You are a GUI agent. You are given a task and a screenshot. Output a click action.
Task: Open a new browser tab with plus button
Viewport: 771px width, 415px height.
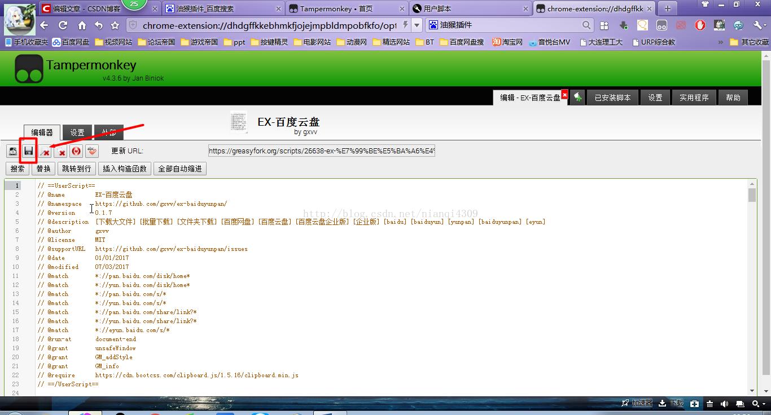click(668, 8)
